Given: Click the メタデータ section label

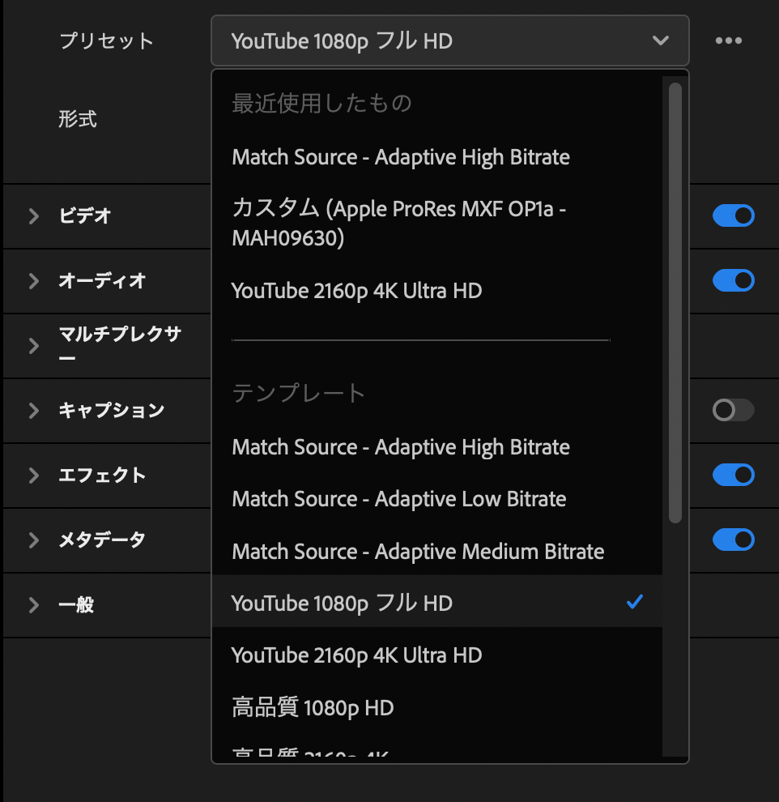Looking at the screenshot, I should [102, 540].
